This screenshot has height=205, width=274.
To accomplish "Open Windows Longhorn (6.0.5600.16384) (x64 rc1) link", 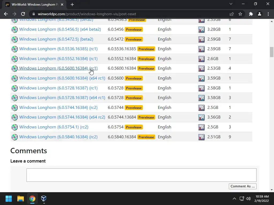I will (62, 78).
